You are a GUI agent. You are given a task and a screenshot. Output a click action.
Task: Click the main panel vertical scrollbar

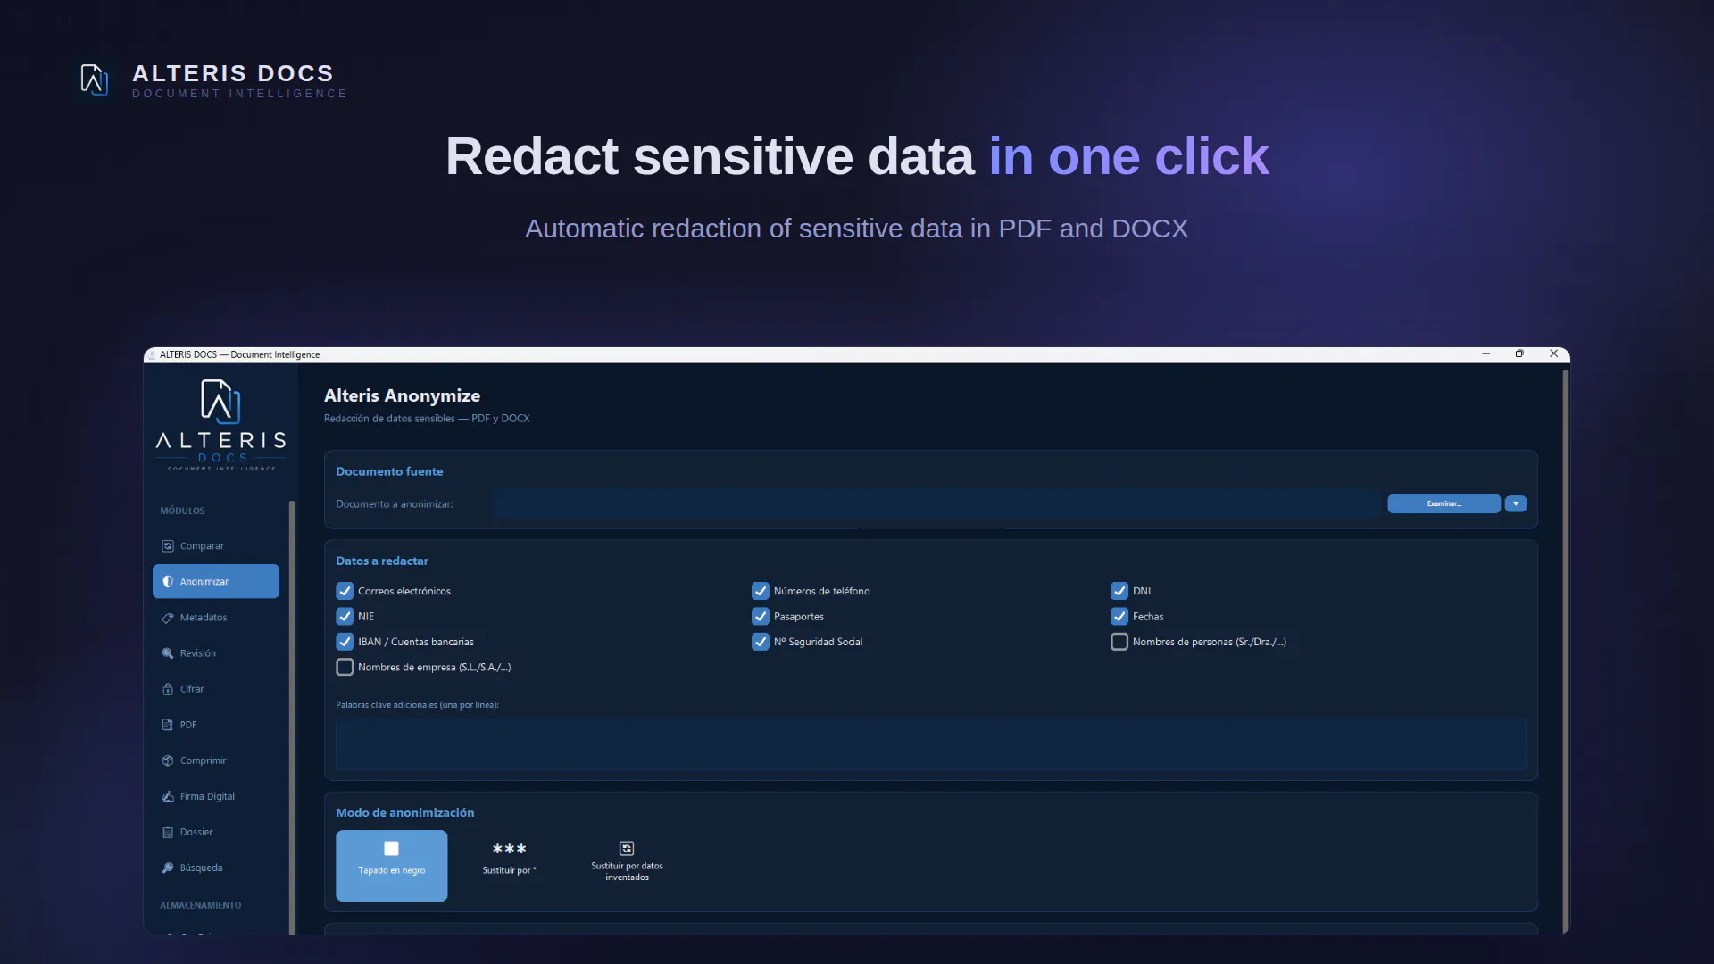[1565, 652]
